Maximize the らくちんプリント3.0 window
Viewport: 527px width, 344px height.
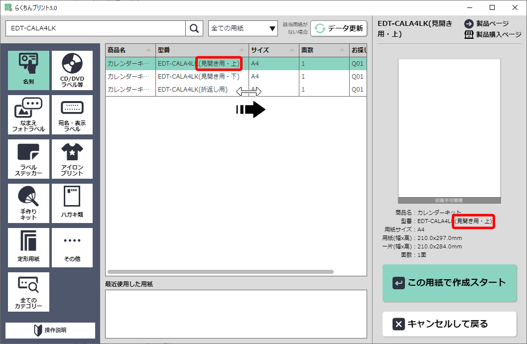click(x=492, y=7)
